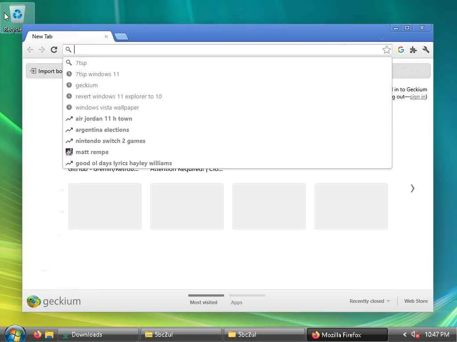Image resolution: width=457 pixels, height=342 pixels.
Task: Bookmark this page with the star icon
Action: click(x=386, y=50)
